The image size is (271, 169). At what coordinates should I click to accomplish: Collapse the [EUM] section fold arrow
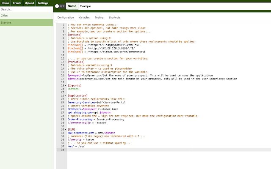click(65, 128)
